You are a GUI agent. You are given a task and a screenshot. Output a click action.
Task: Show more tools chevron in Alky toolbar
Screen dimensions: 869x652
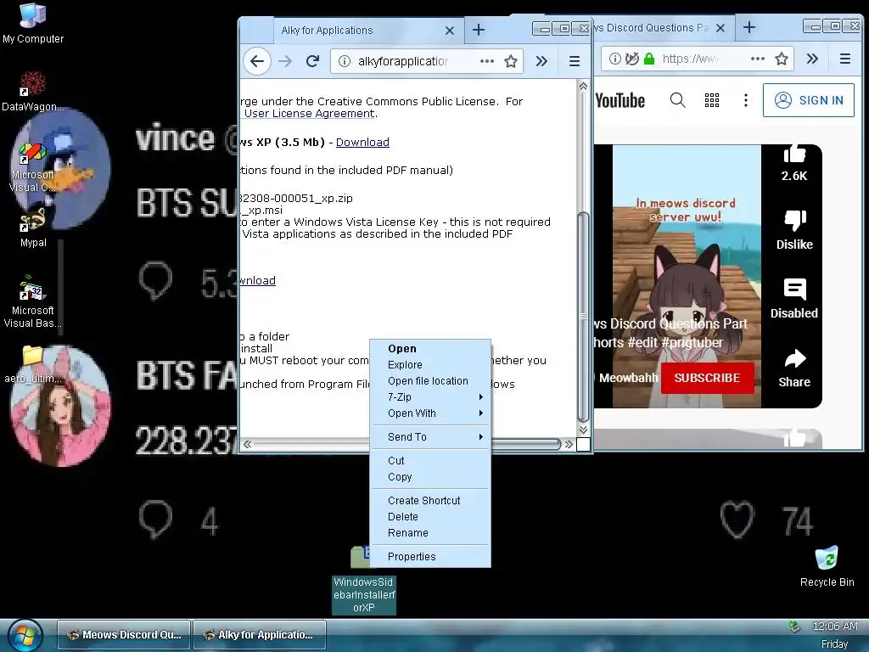click(541, 61)
